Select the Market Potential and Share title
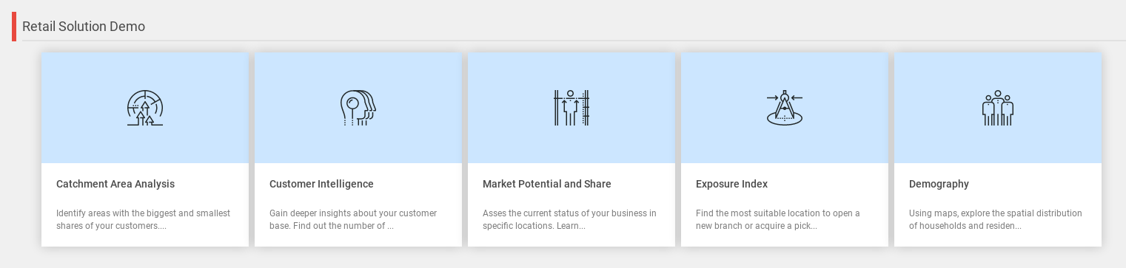Image resolution: width=1126 pixels, height=268 pixels. (547, 184)
